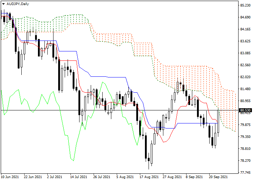Image resolution: width=253 pixels, height=181 pixels.
Task: Click the 8 Sep 2021 date label
Action: (x=194, y=177)
